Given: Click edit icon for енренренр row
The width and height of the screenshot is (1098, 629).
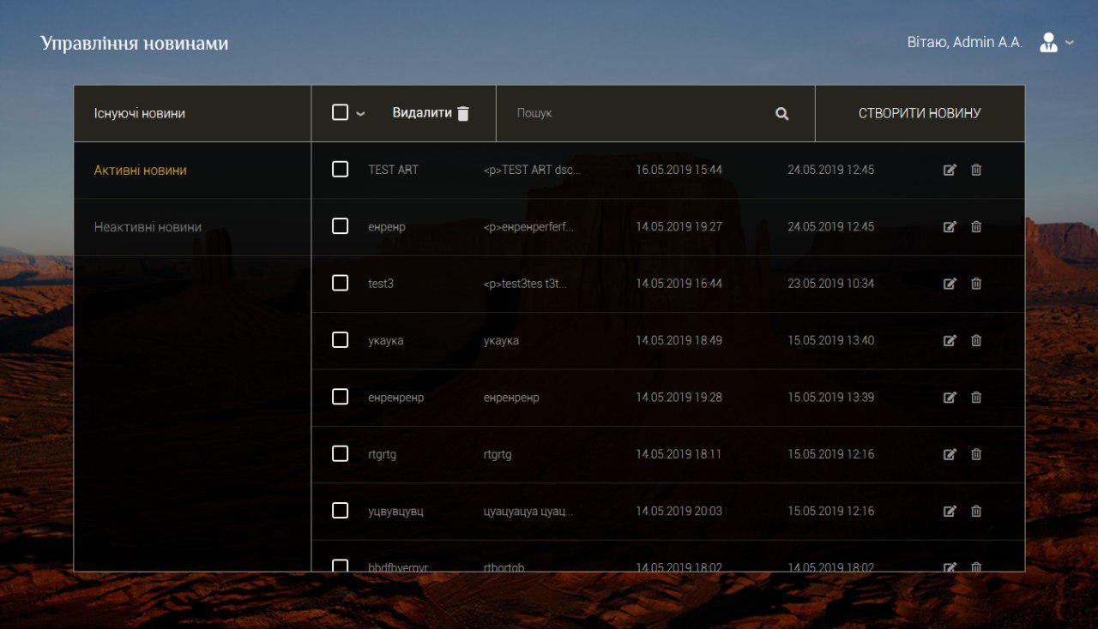Looking at the screenshot, I should coord(950,398).
